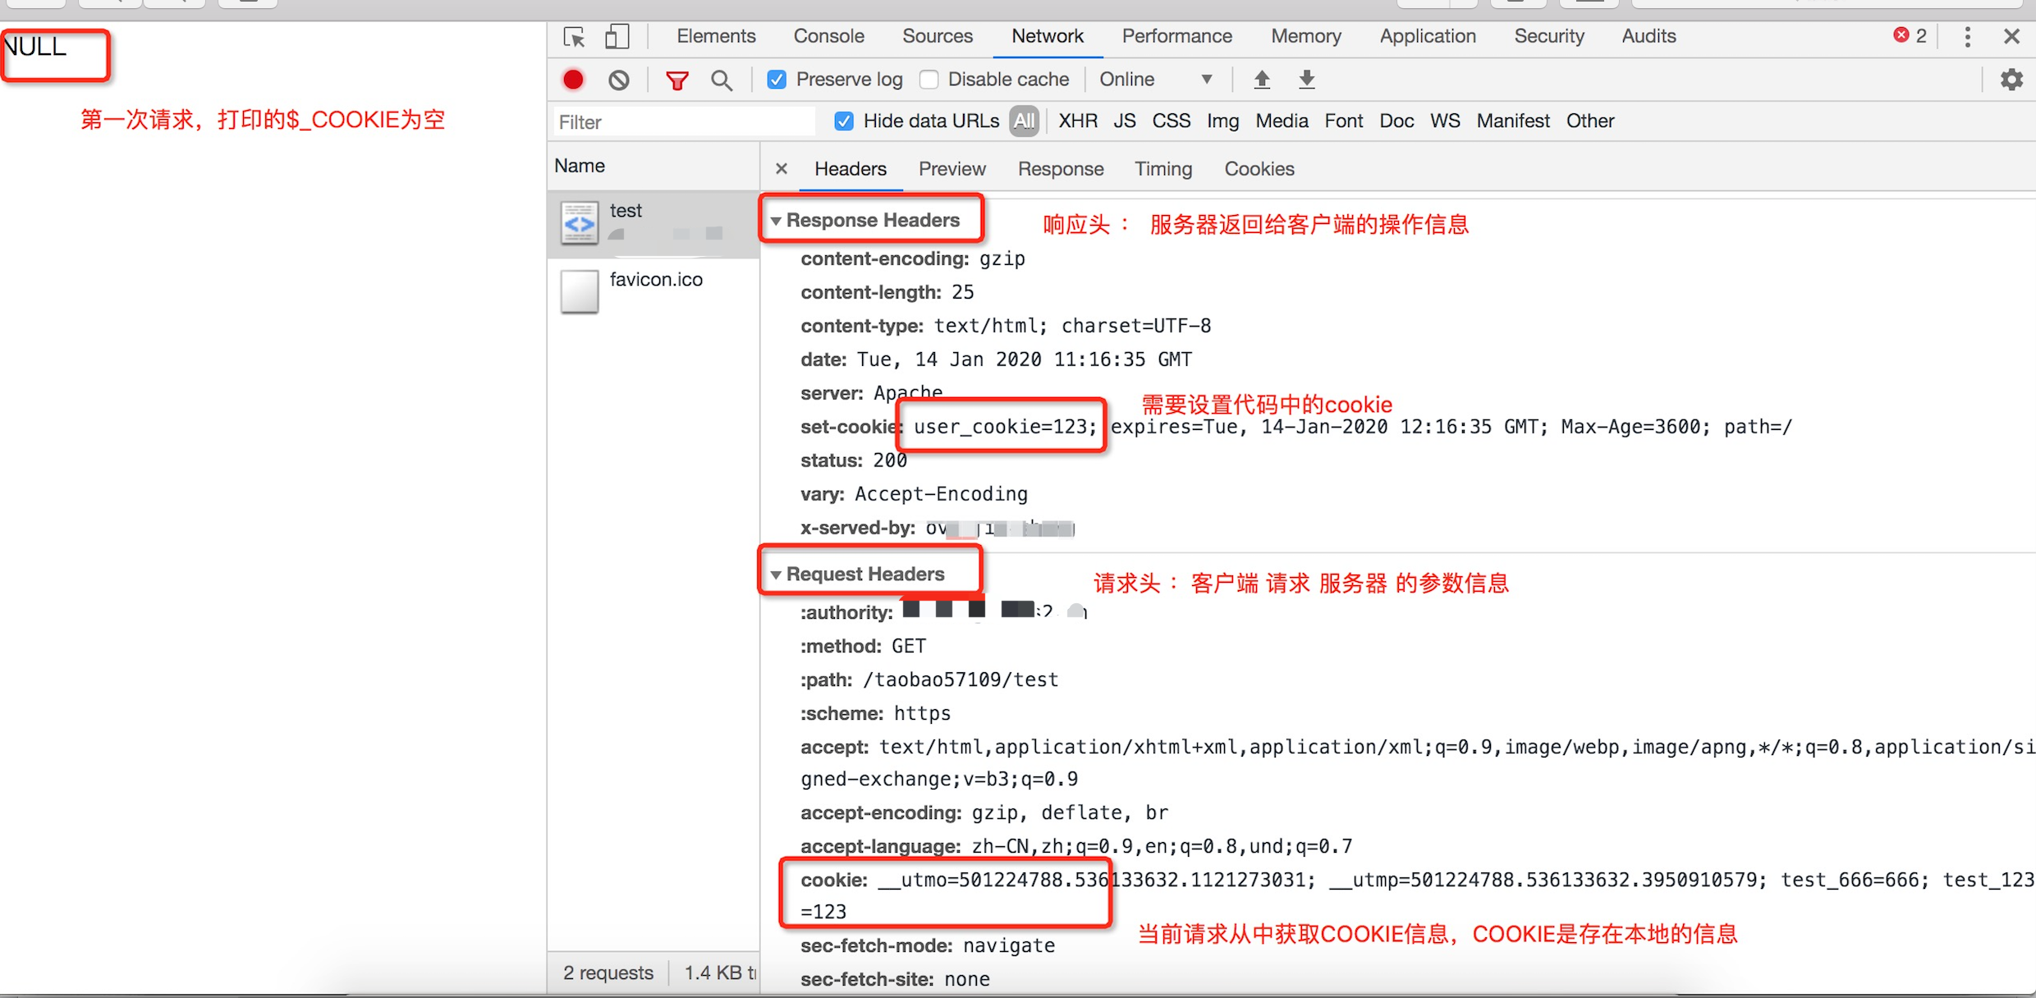Uncheck the Preserve log checkbox

pyautogui.click(x=777, y=80)
